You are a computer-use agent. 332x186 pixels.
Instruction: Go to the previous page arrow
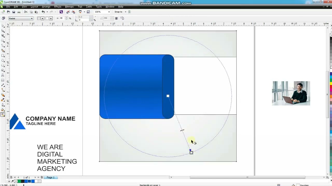click(18, 177)
